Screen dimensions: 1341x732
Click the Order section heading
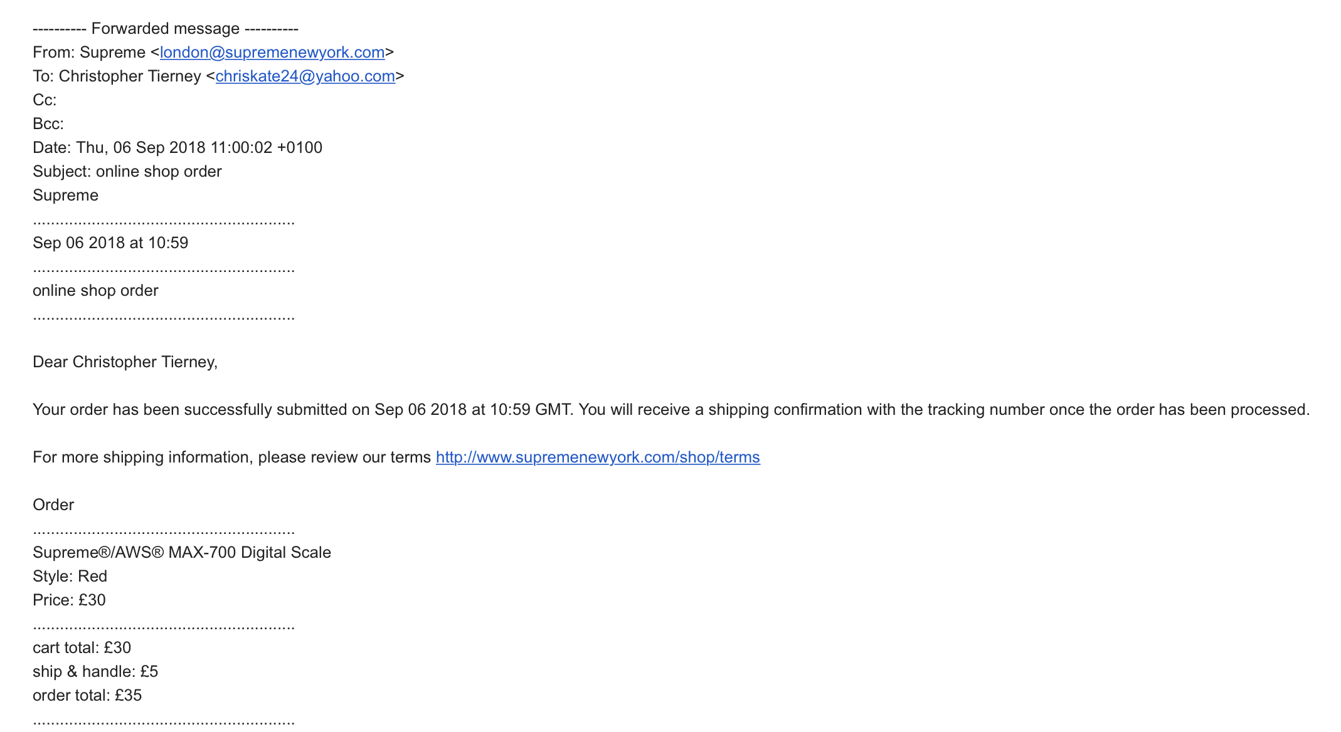point(53,505)
